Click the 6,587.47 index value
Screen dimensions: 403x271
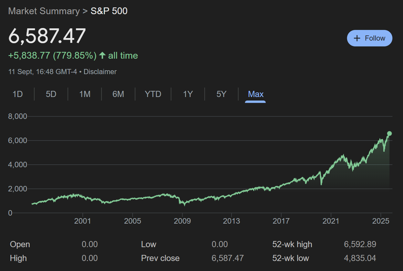tap(47, 36)
